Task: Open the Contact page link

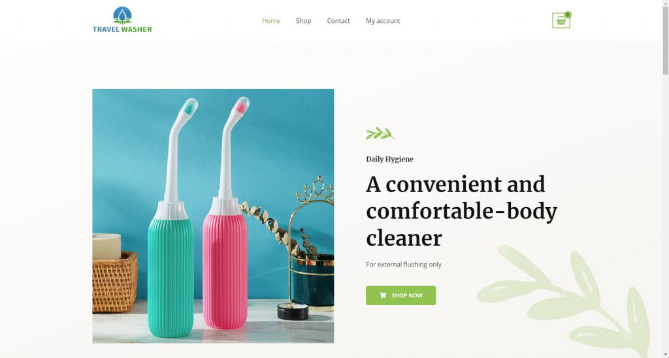Action: coord(338,20)
